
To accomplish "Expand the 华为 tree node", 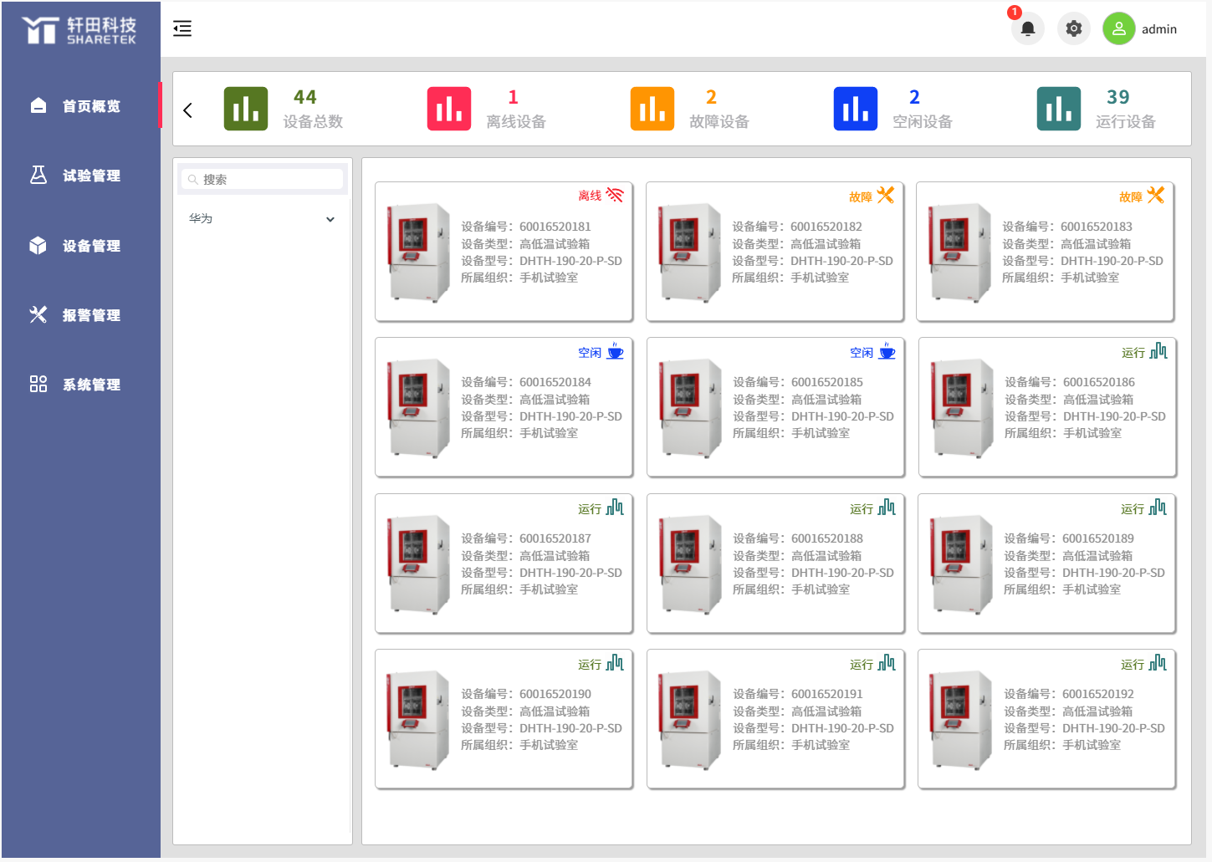I will click(x=330, y=219).
